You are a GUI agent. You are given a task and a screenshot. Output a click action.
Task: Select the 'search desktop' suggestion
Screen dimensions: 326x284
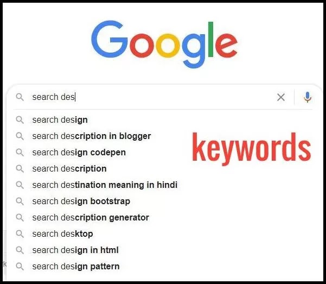[62, 234]
